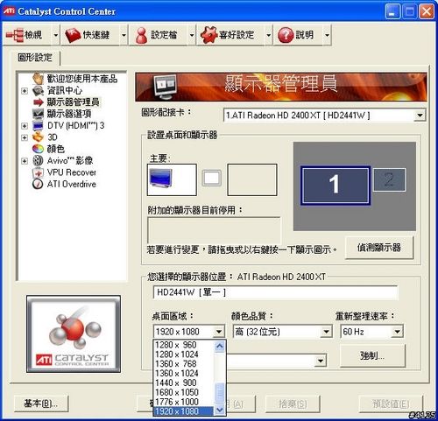Select ATI Overdrive in the tree
Viewport: 438px width, 421px height.
[x=72, y=184]
